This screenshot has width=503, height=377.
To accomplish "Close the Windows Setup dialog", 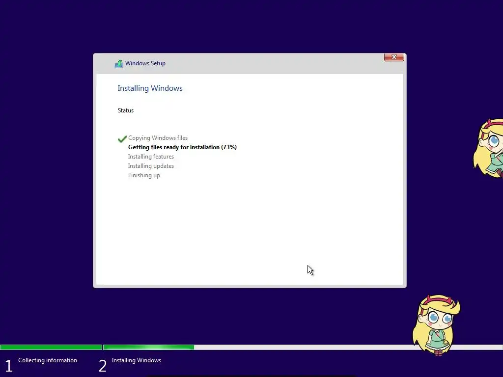I will [394, 57].
